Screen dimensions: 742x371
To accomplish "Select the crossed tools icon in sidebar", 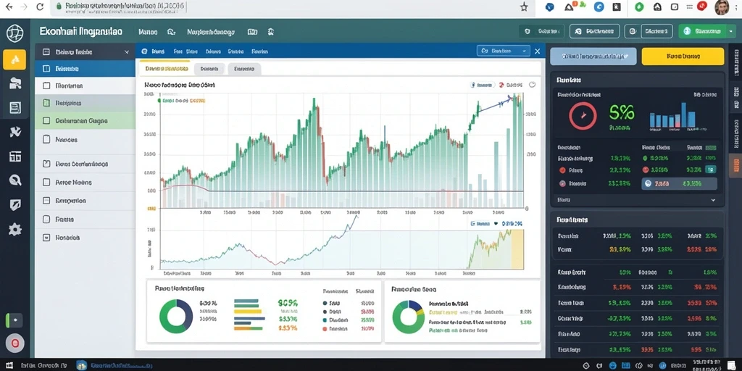I will click(15, 132).
